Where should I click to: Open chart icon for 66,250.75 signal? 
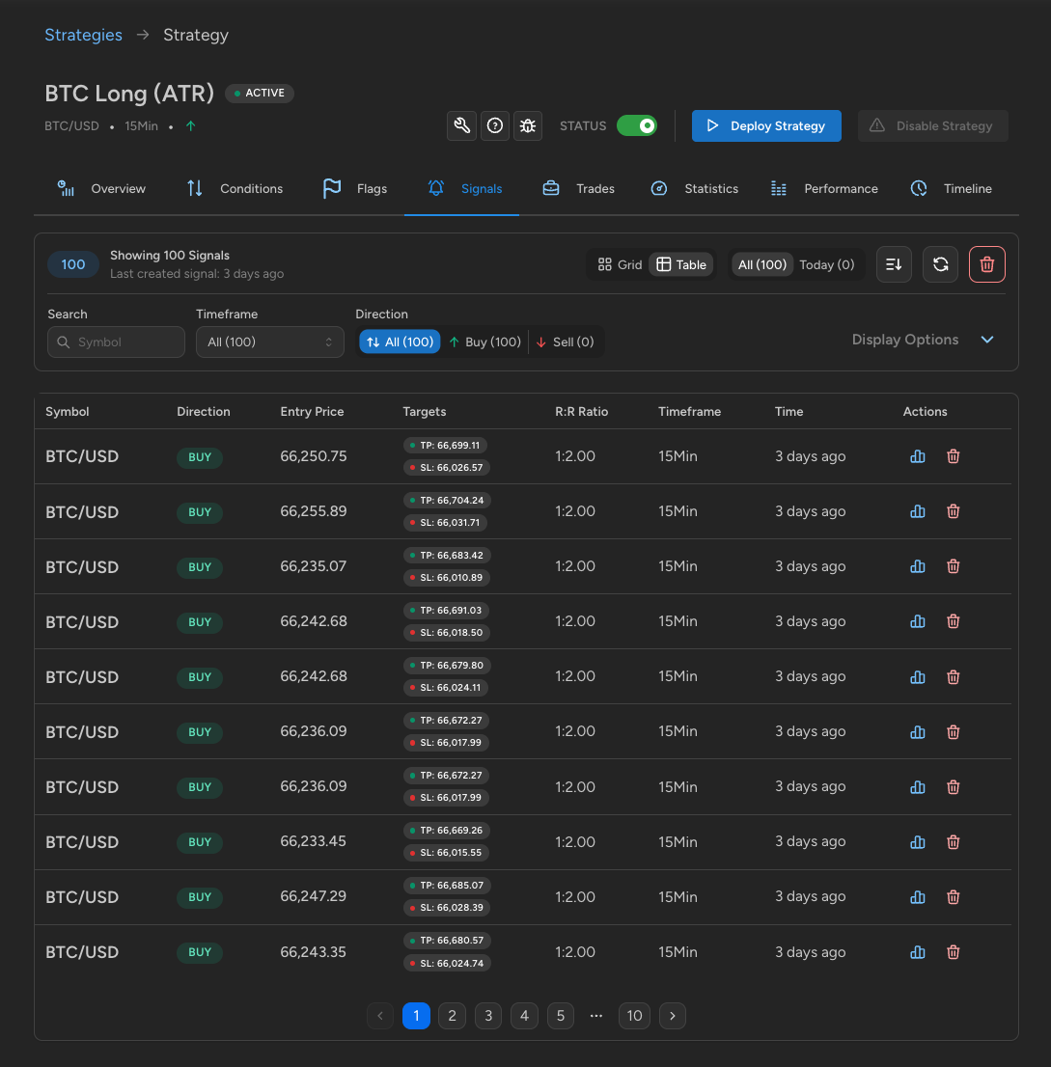click(x=918, y=456)
